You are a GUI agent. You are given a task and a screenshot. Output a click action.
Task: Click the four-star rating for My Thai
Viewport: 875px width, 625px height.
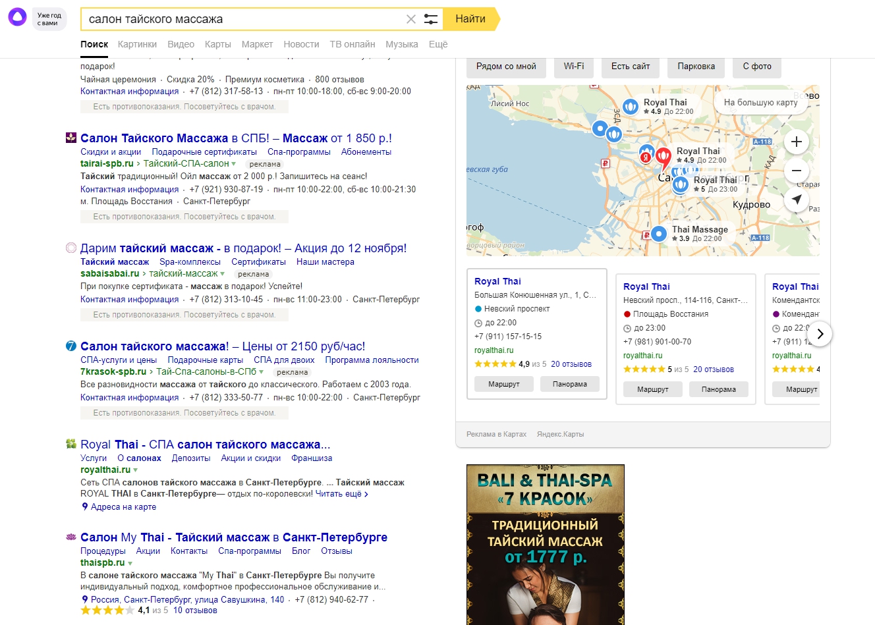point(107,611)
